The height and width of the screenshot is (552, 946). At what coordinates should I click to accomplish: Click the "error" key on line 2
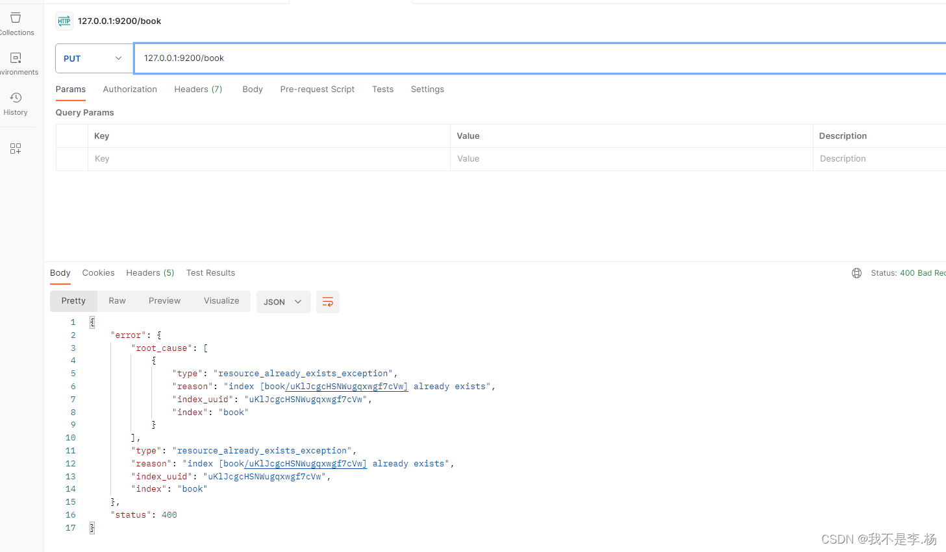click(x=128, y=335)
